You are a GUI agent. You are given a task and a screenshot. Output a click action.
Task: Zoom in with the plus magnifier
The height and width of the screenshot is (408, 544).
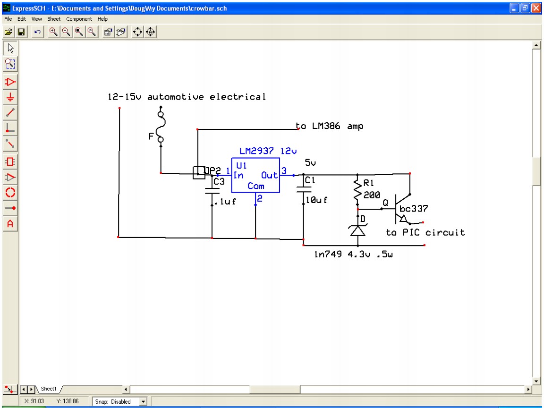[x=53, y=32]
